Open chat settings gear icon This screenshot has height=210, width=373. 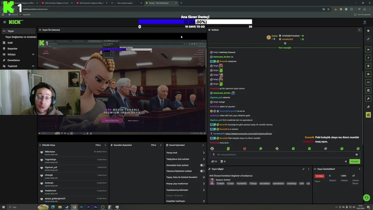click(346, 161)
